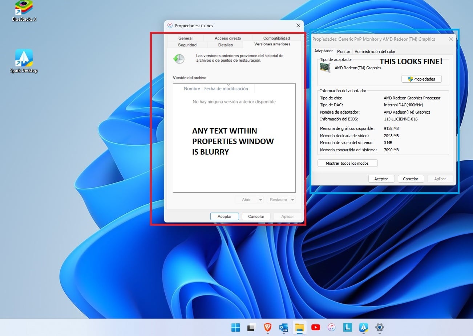Switch to the Seguridad tab

187,45
